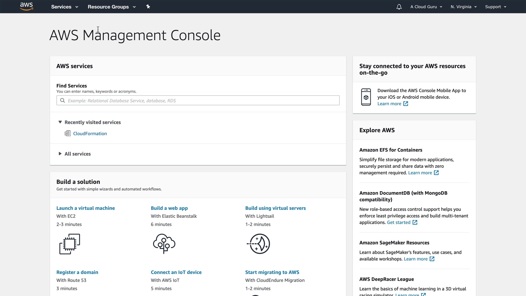Click Get started link for DocumentDB
526x296 pixels.
click(x=399, y=222)
